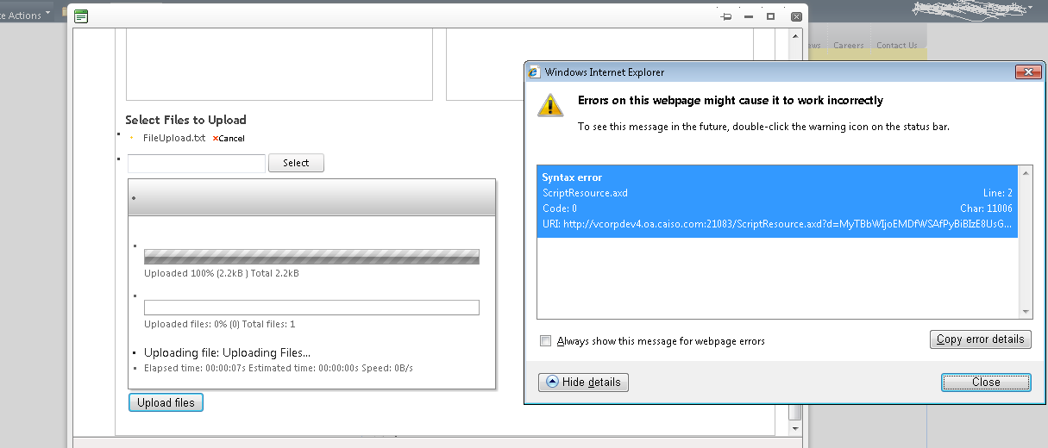Click the pin icon in upload dialog title bar
Viewport: 1048px width, 448px height.
(726, 16)
